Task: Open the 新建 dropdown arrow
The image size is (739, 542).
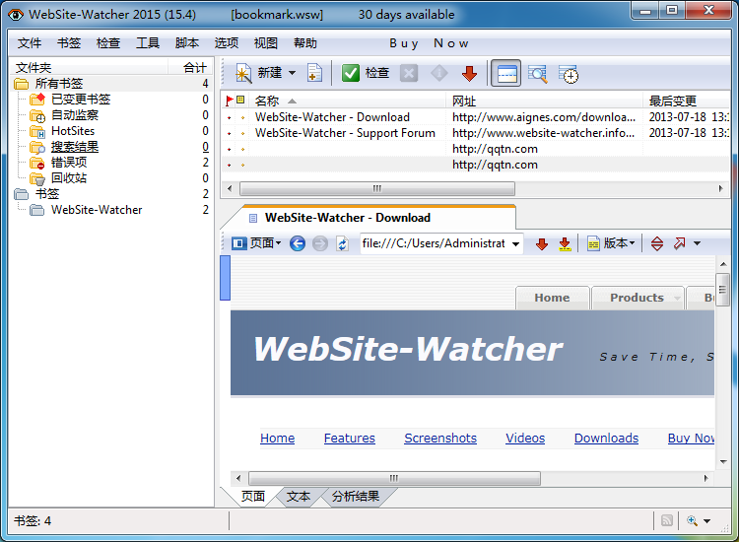Action: tap(292, 73)
